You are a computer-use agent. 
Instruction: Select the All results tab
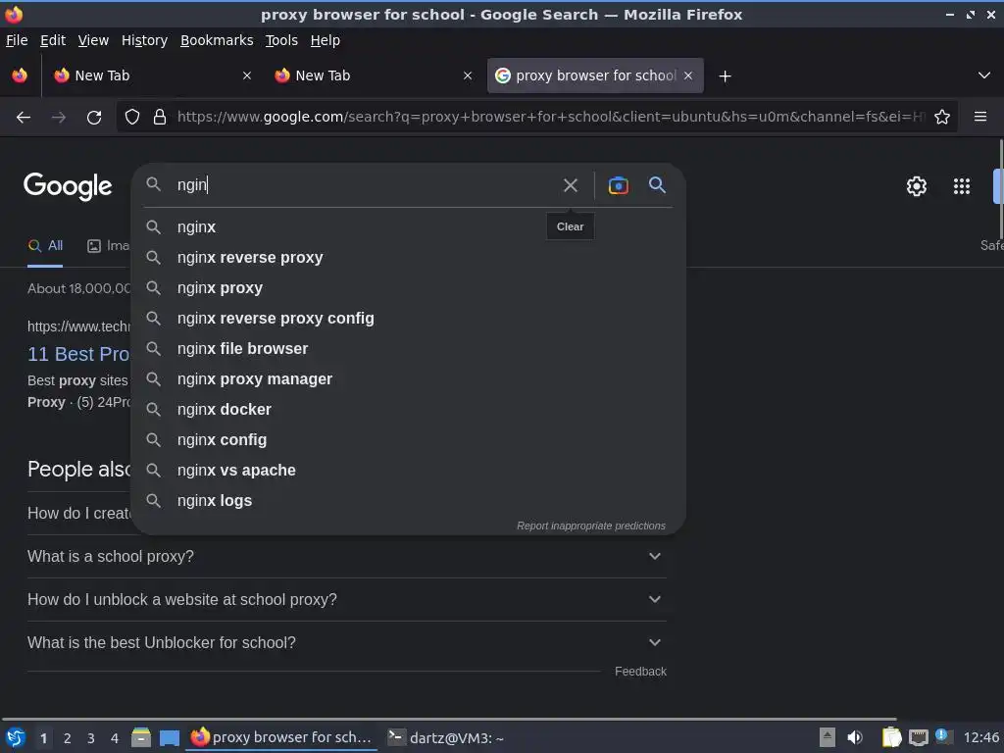pos(45,246)
